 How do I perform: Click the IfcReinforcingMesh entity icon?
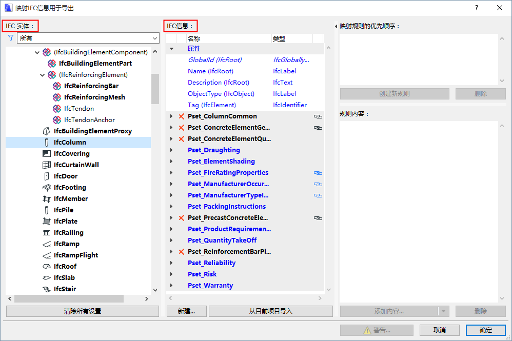pyautogui.click(x=57, y=97)
